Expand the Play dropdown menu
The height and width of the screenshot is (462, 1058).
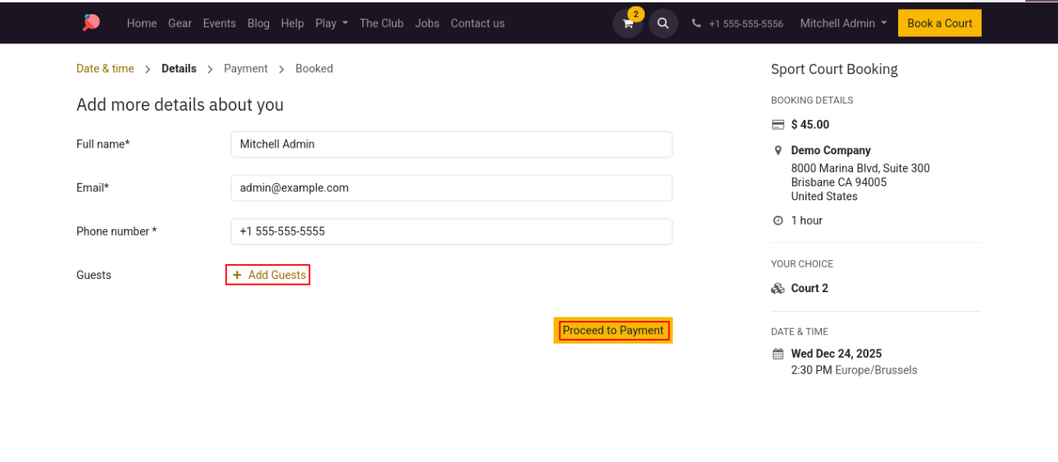tap(331, 23)
